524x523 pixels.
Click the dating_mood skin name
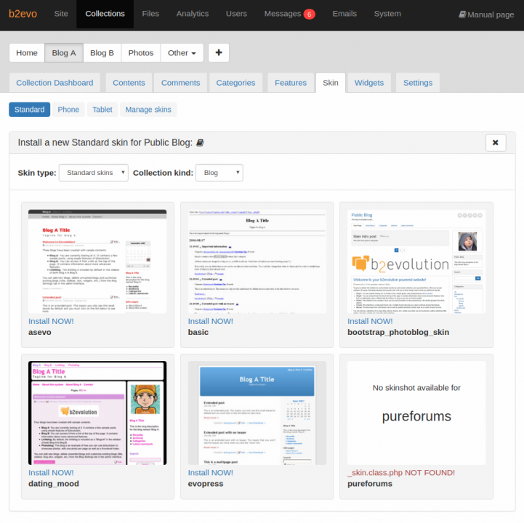54,484
